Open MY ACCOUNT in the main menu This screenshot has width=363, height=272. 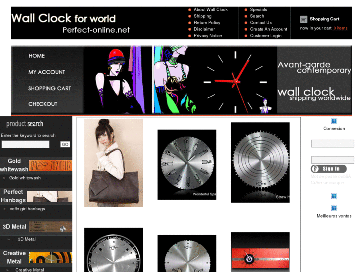47,72
